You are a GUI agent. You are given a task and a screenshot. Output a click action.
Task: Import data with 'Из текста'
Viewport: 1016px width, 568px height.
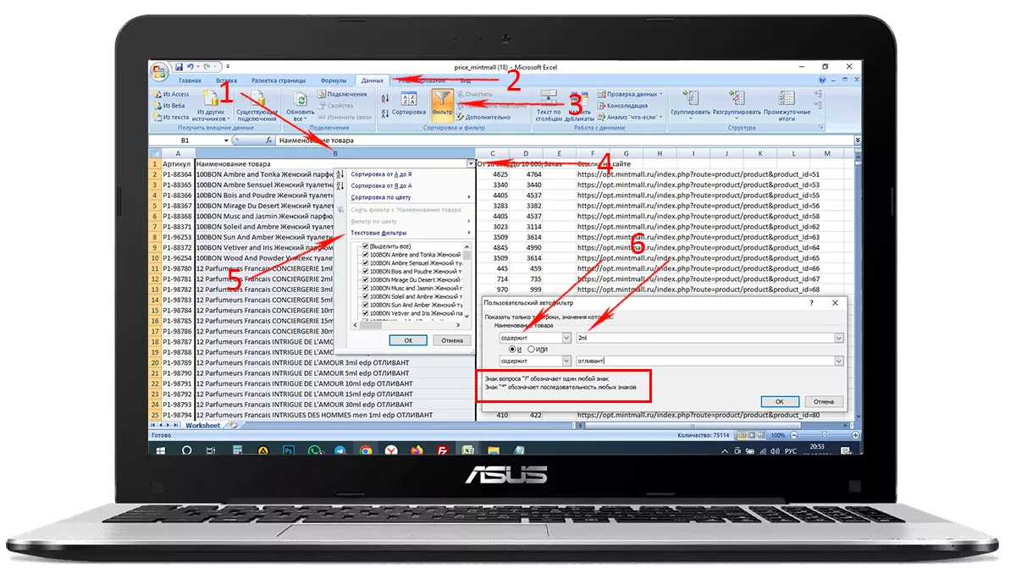[x=170, y=117]
